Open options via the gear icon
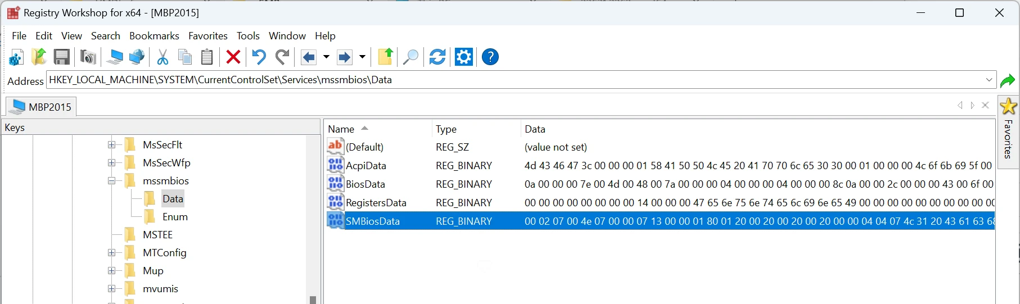The height and width of the screenshot is (304, 1020). coord(464,57)
